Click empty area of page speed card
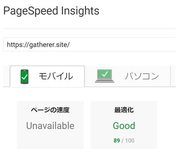Viewport: 176px width, 154px height. pyautogui.click(x=50, y=139)
